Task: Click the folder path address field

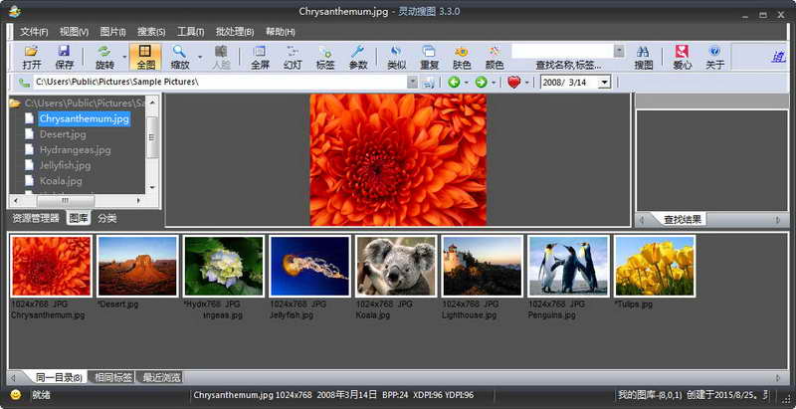Action: (x=220, y=82)
